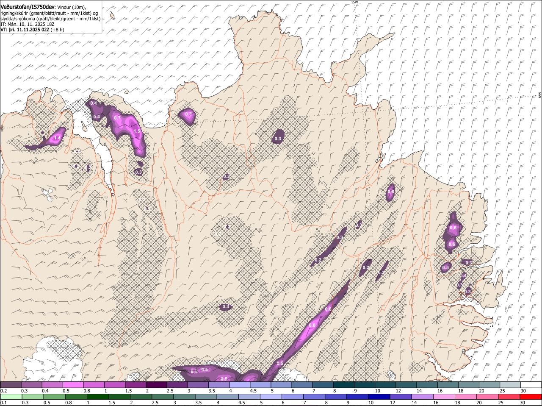
Task: Click the 2.5 value in the lower legend row
Action: [155, 403]
